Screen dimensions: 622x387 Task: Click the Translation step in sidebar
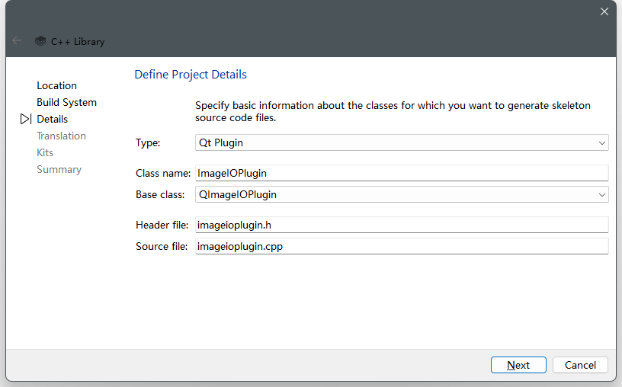(61, 136)
